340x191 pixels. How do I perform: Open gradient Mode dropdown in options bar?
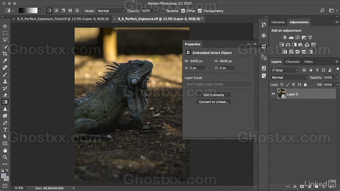[111, 11]
